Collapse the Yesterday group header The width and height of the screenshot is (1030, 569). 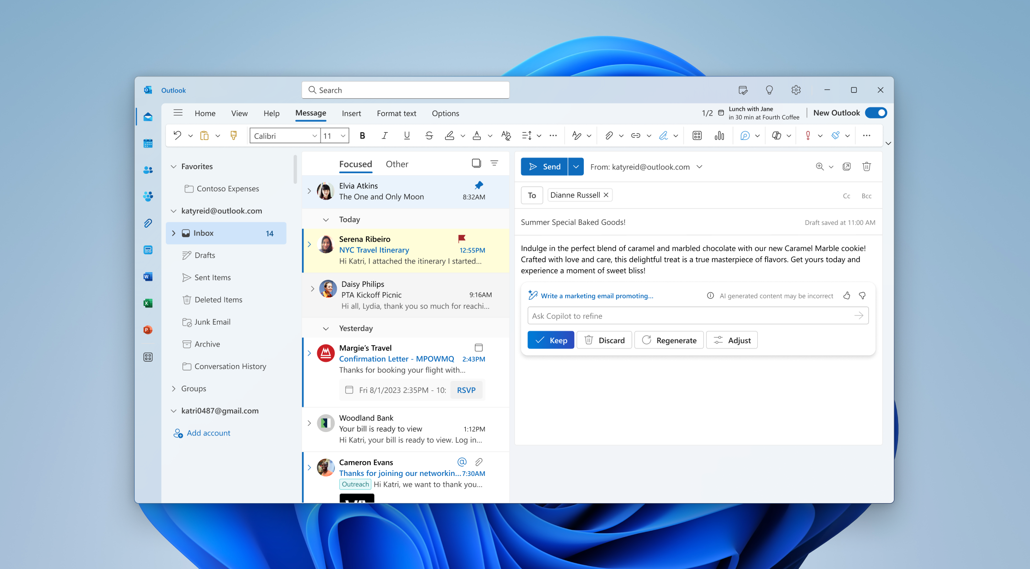coord(326,328)
